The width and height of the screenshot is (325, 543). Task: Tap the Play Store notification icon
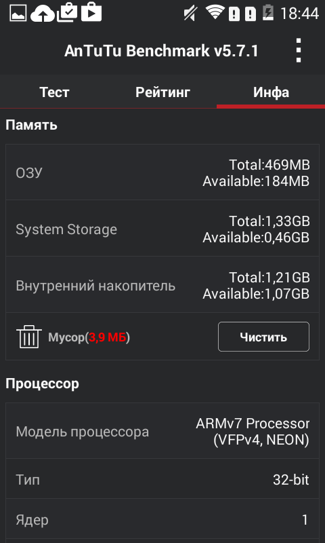(91, 12)
